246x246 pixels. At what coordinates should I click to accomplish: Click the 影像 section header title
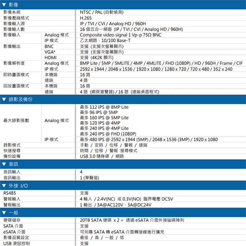[x=14, y=5]
